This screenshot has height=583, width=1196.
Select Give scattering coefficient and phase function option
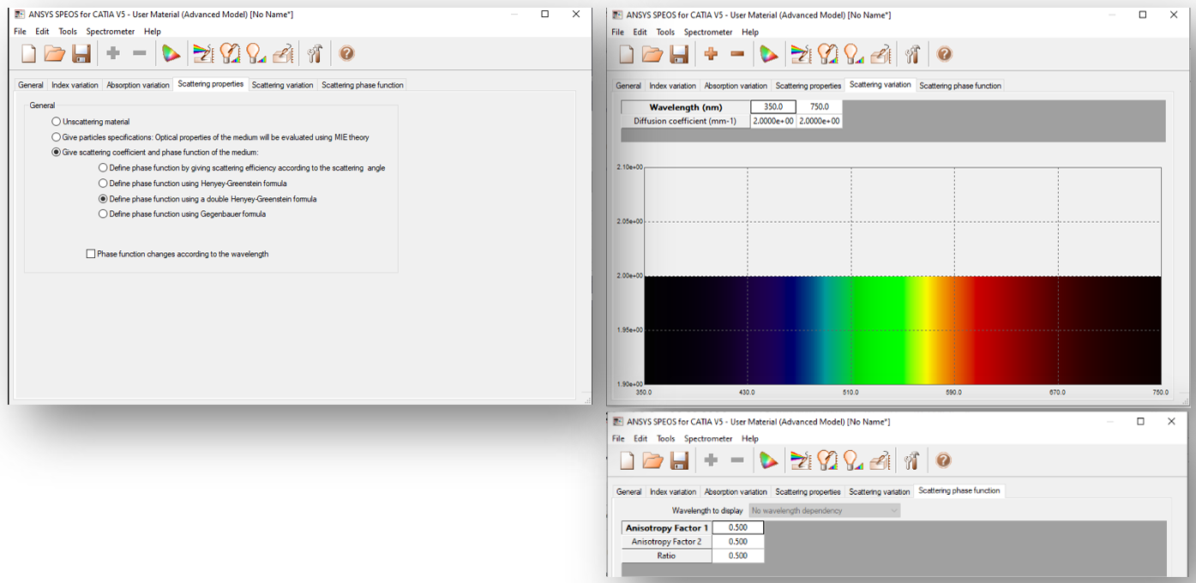[57, 153]
